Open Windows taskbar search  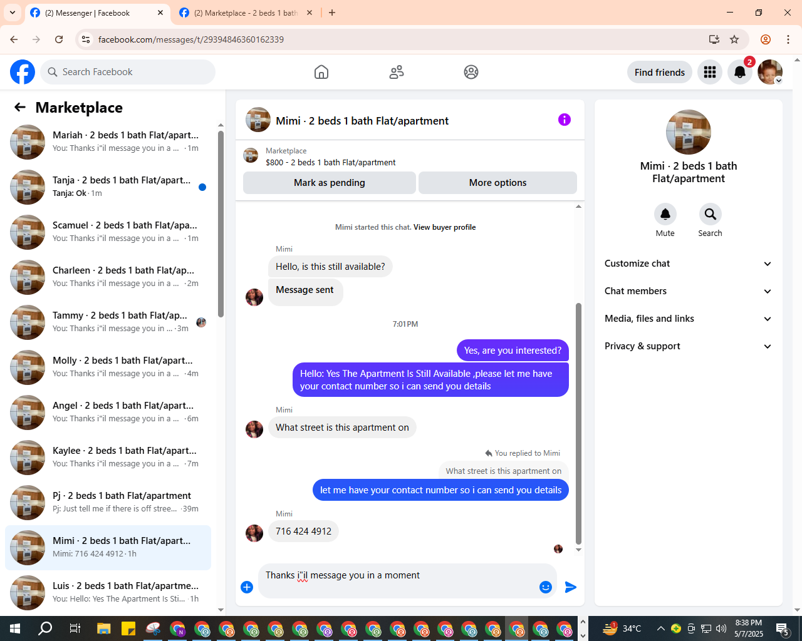click(x=45, y=628)
